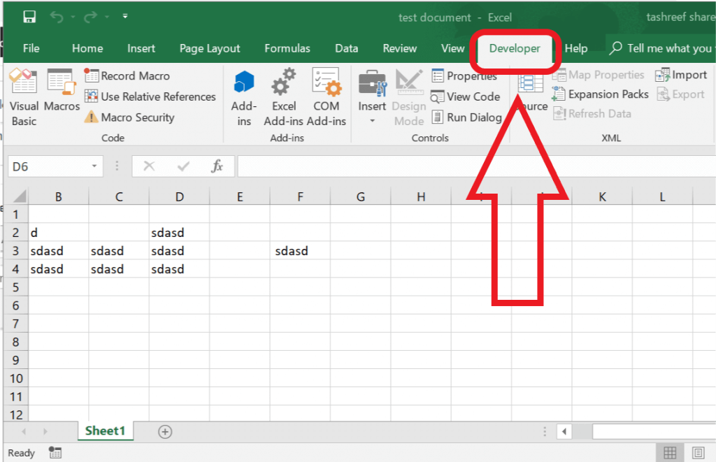This screenshot has width=716, height=462.
Task: Open the Page Layout tab
Action: click(x=210, y=48)
